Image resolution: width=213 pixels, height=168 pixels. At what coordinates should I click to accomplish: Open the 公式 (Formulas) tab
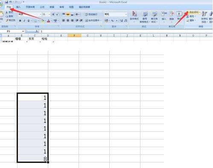(x=42, y=7)
